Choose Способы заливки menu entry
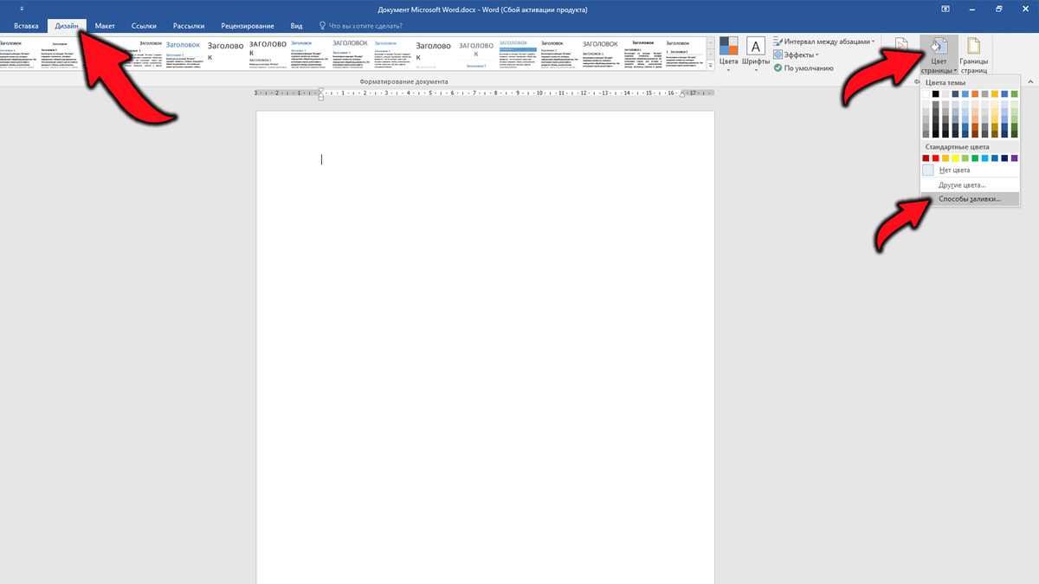 [x=970, y=199]
